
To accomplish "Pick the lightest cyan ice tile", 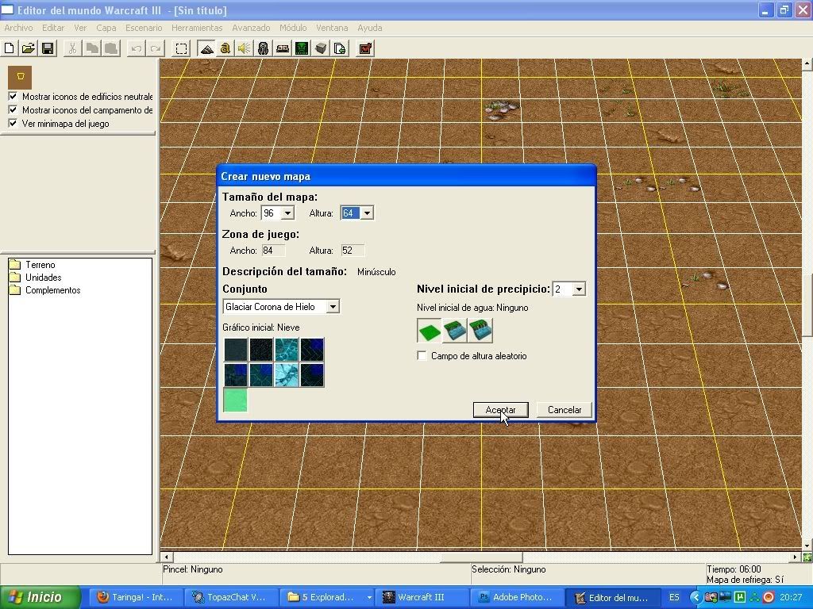I will (x=287, y=374).
